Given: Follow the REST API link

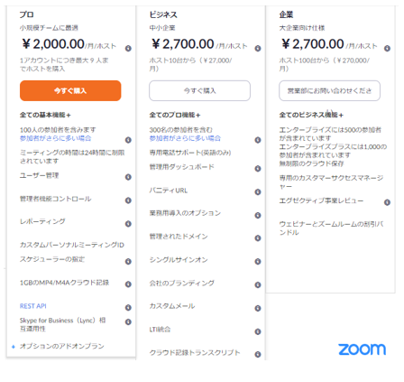Looking at the screenshot, I should point(33,306).
